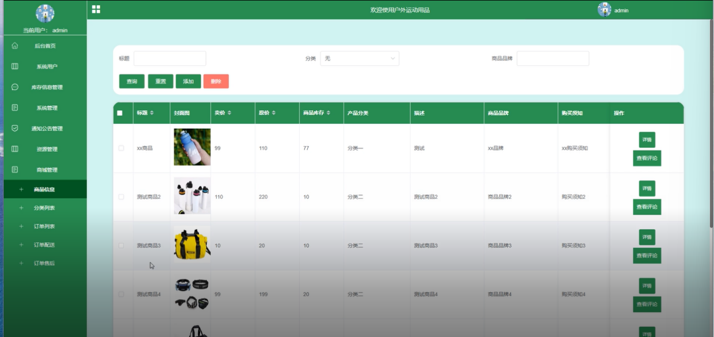The image size is (714, 337).
Task: Click the 添加 add button
Action: pyautogui.click(x=188, y=81)
